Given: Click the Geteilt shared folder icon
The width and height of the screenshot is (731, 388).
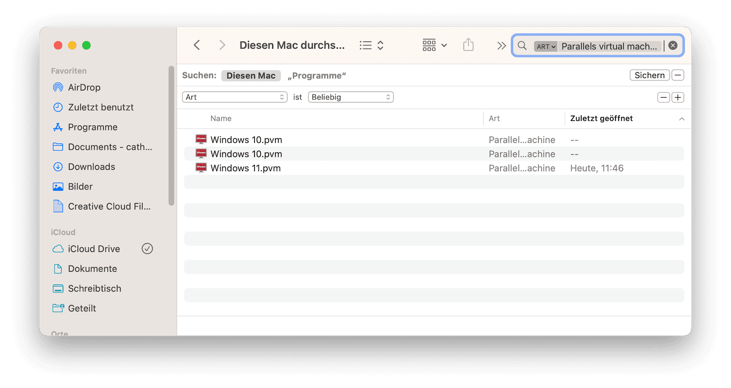Looking at the screenshot, I should point(58,308).
